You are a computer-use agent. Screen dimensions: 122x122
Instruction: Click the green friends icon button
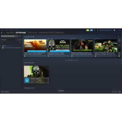pos(88,30)
